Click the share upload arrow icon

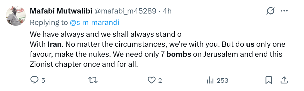[x=284, y=80]
